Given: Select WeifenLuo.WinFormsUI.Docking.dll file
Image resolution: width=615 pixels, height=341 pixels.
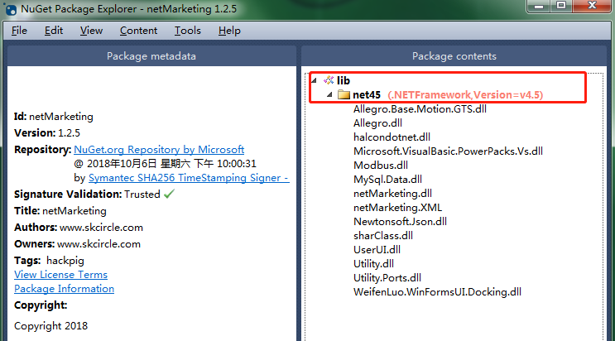Looking at the screenshot, I should pos(437,292).
